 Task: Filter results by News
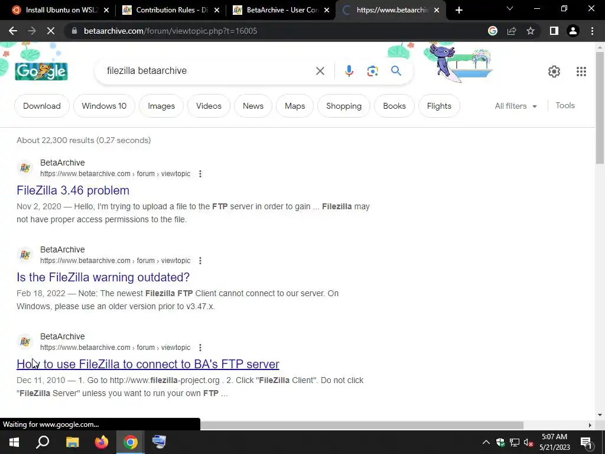[253, 106]
